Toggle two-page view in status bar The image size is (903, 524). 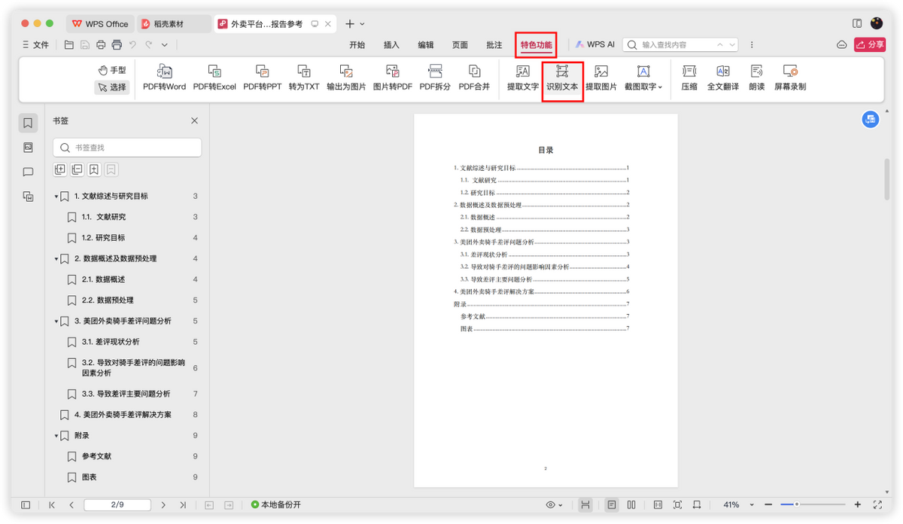[x=631, y=504]
